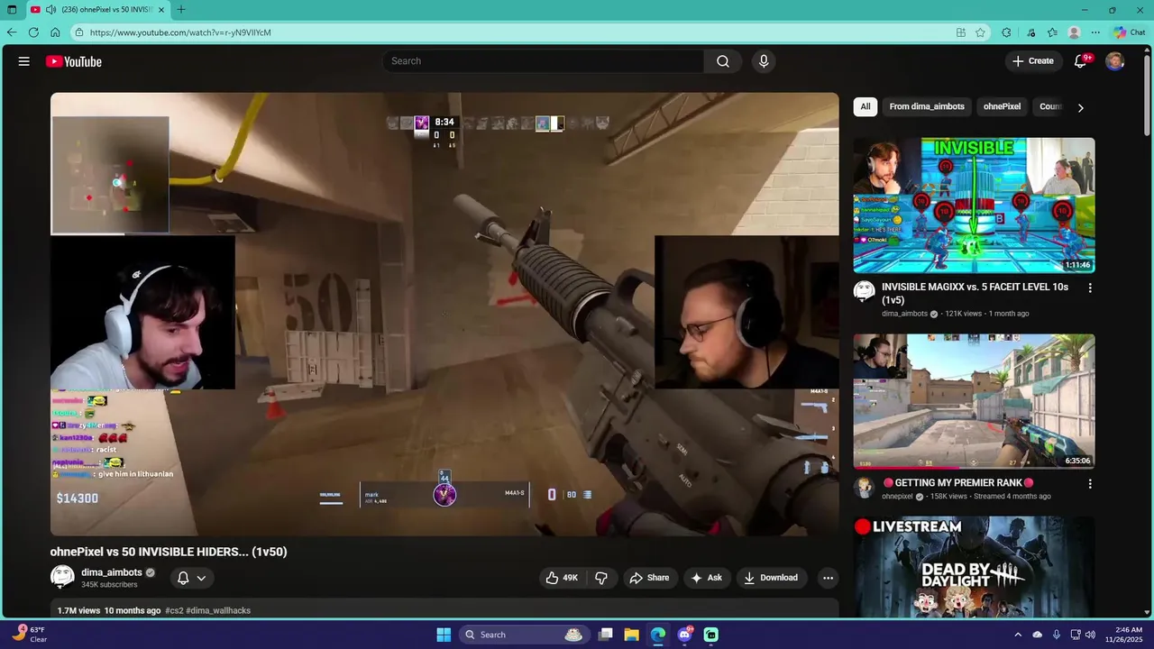The image size is (1154, 649).
Task: Open the YouTube guide hamburger menu
Action: (x=24, y=61)
